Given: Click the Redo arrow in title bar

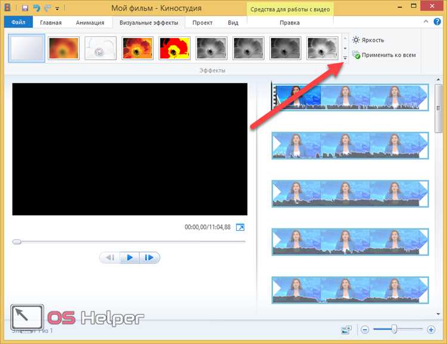Looking at the screenshot, I should (x=47, y=8).
